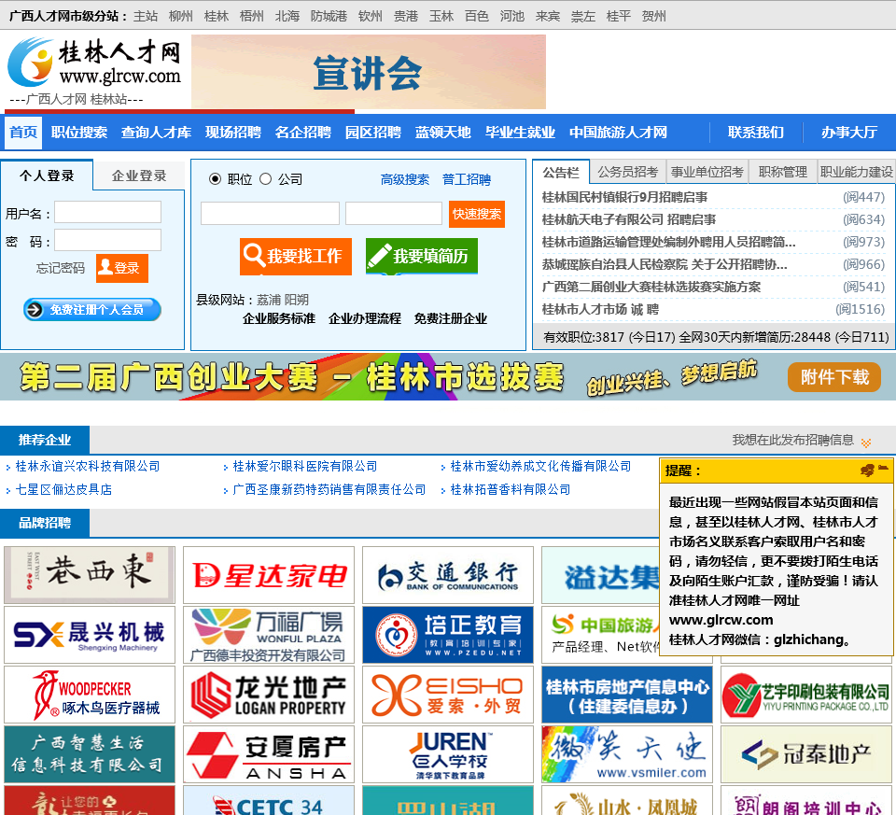Open the 荔浦 county site link

coord(268,300)
